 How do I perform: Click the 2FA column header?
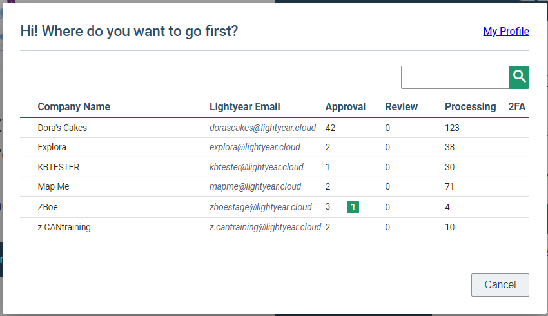point(517,107)
